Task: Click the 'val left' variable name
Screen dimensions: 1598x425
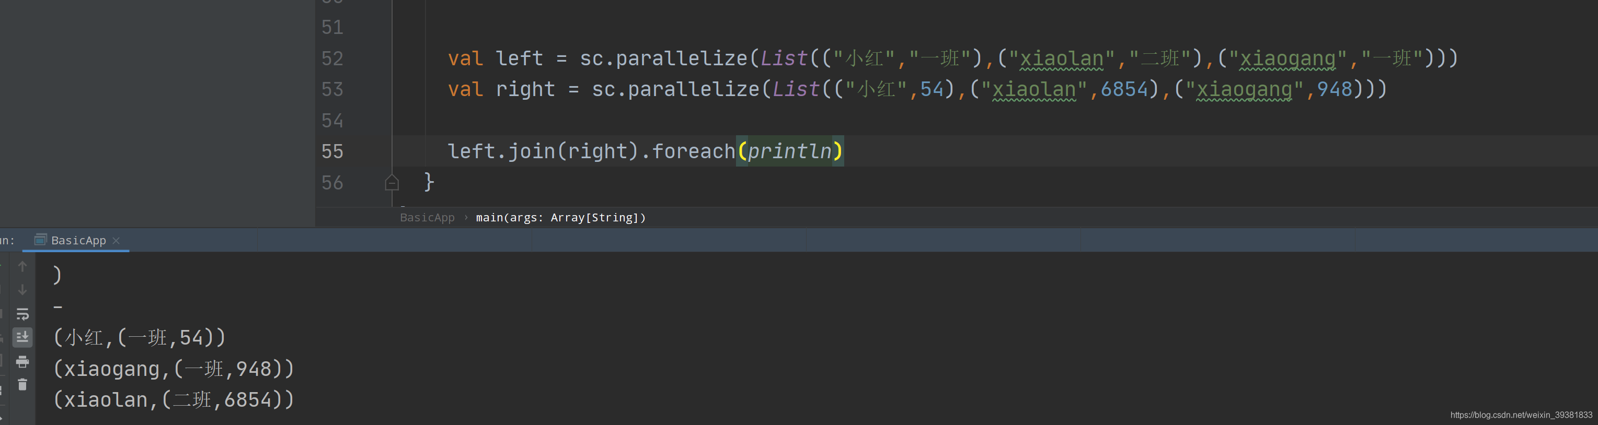Action: coord(519,58)
